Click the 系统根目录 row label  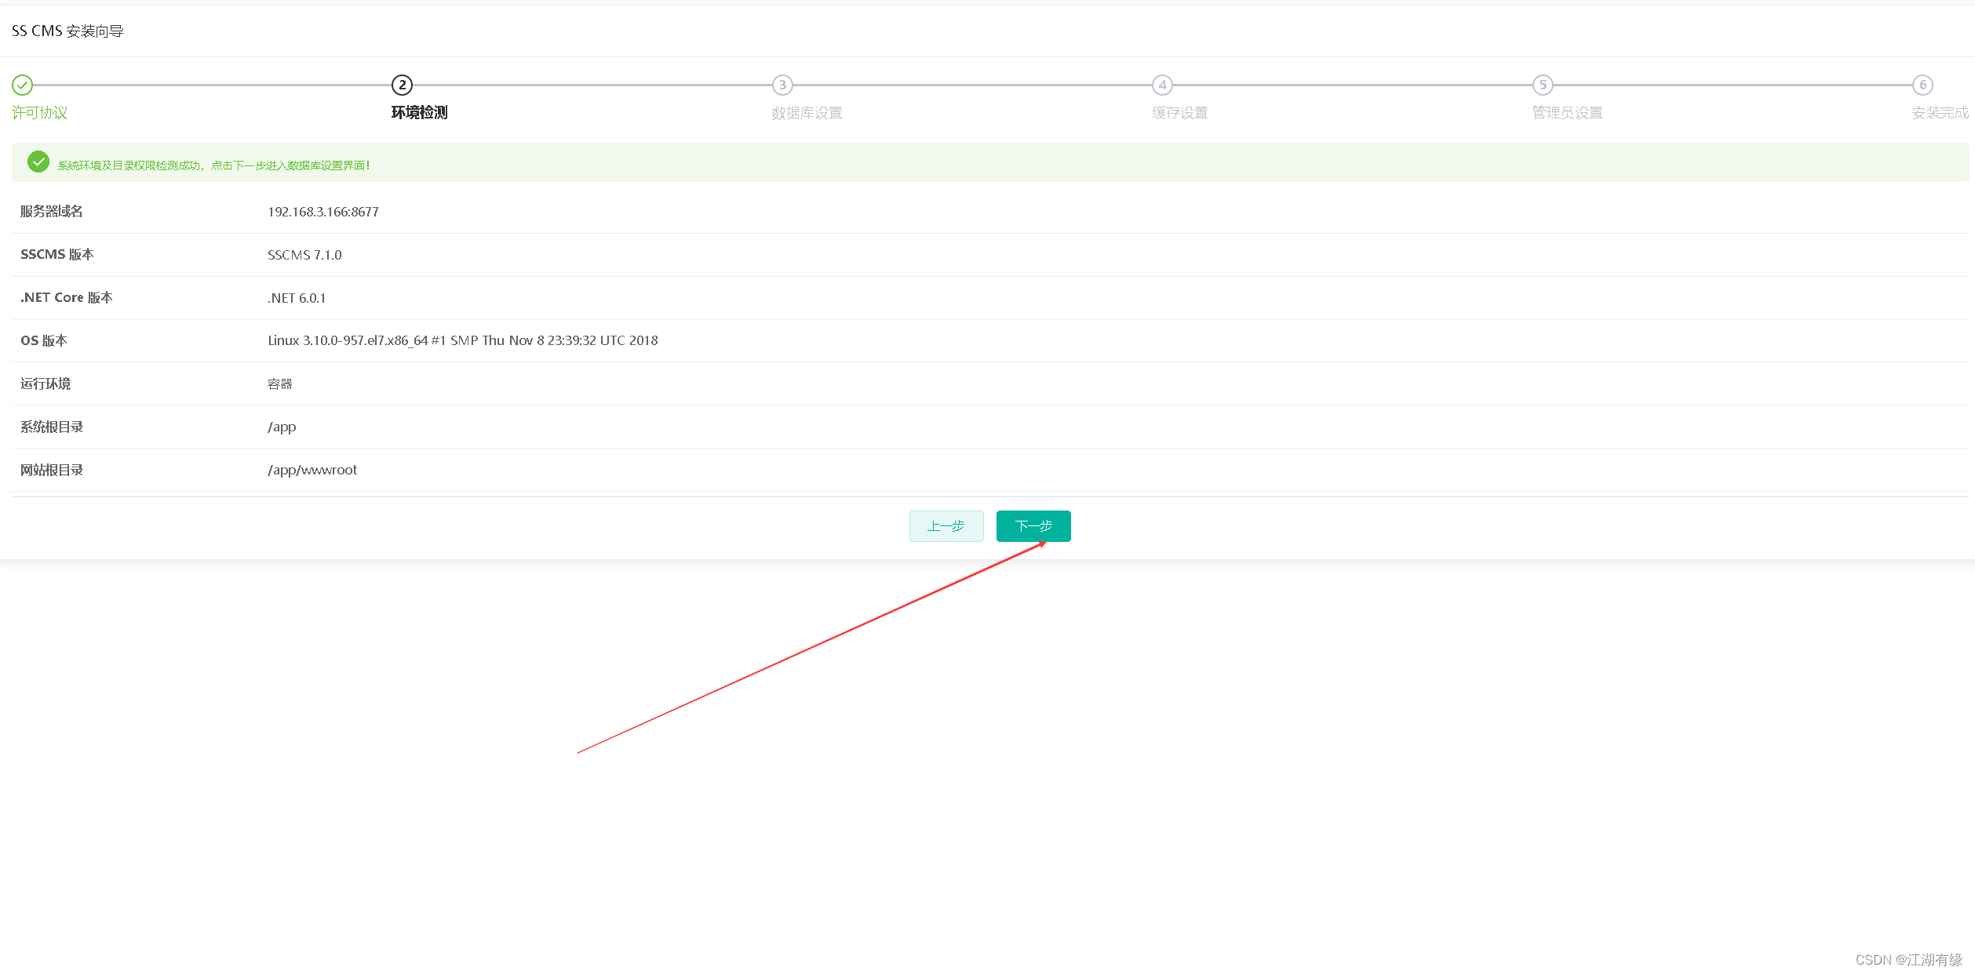click(52, 427)
